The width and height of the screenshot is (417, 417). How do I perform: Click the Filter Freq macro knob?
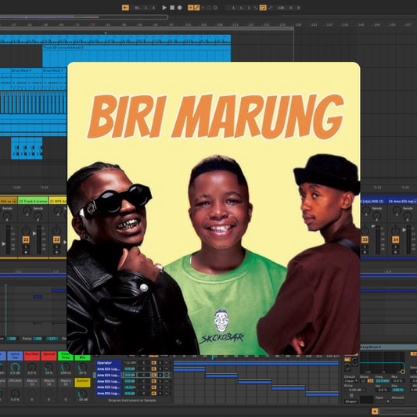66,367
